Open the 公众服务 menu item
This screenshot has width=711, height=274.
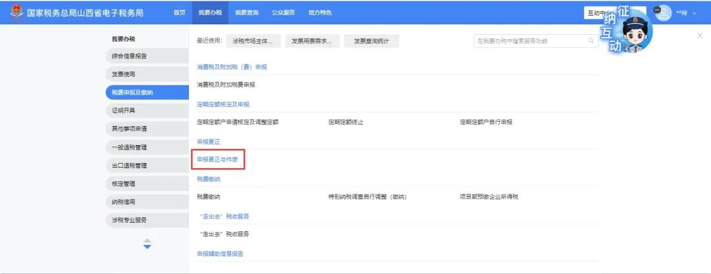coord(284,13)
